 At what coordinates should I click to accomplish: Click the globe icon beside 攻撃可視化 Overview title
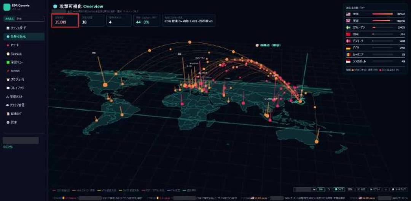pyautogui.click(x=55, y=6)
